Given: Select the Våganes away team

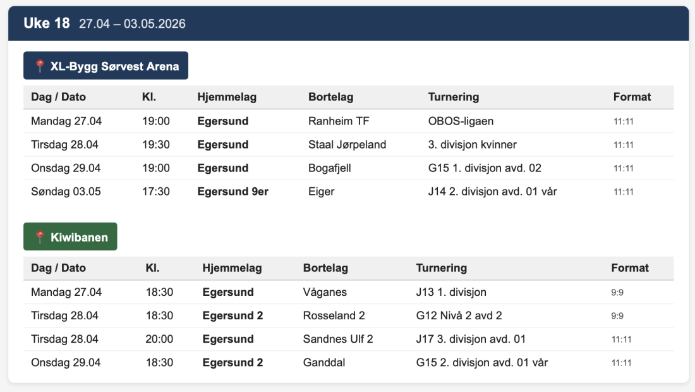Looking at the screenshot, I should pos(325,292).
